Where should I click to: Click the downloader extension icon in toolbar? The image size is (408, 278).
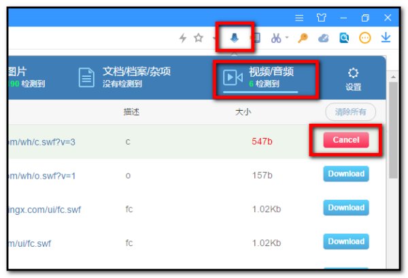coord(234,38)
